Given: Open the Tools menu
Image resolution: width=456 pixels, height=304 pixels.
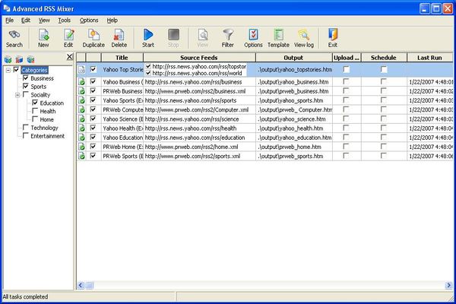Looking at the screenshot, I should pos(65,21).
